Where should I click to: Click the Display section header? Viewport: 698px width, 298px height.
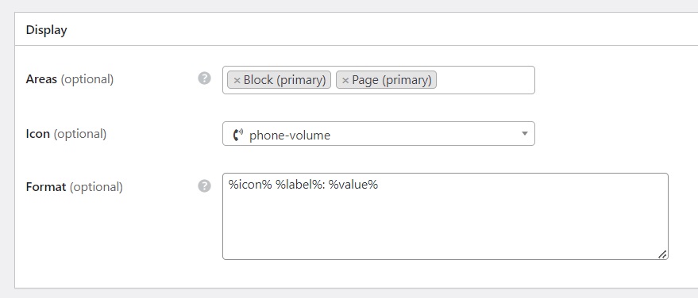point(46,30)
